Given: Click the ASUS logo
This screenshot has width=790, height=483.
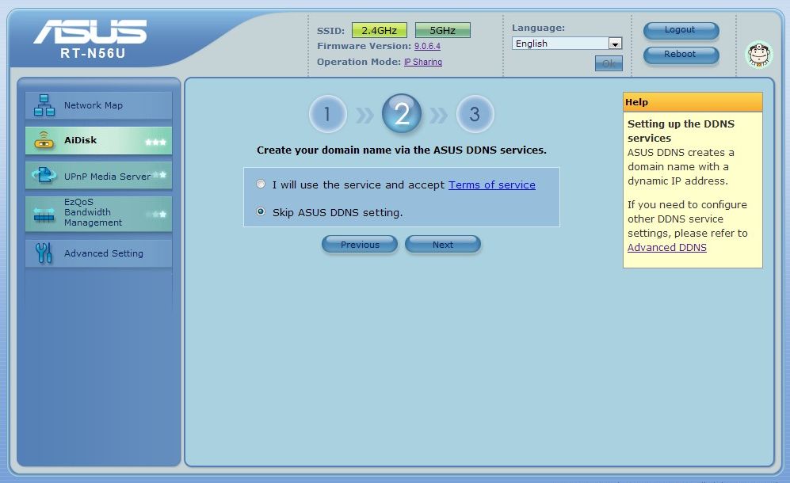Looking at the screenshot, I should 90,32.
